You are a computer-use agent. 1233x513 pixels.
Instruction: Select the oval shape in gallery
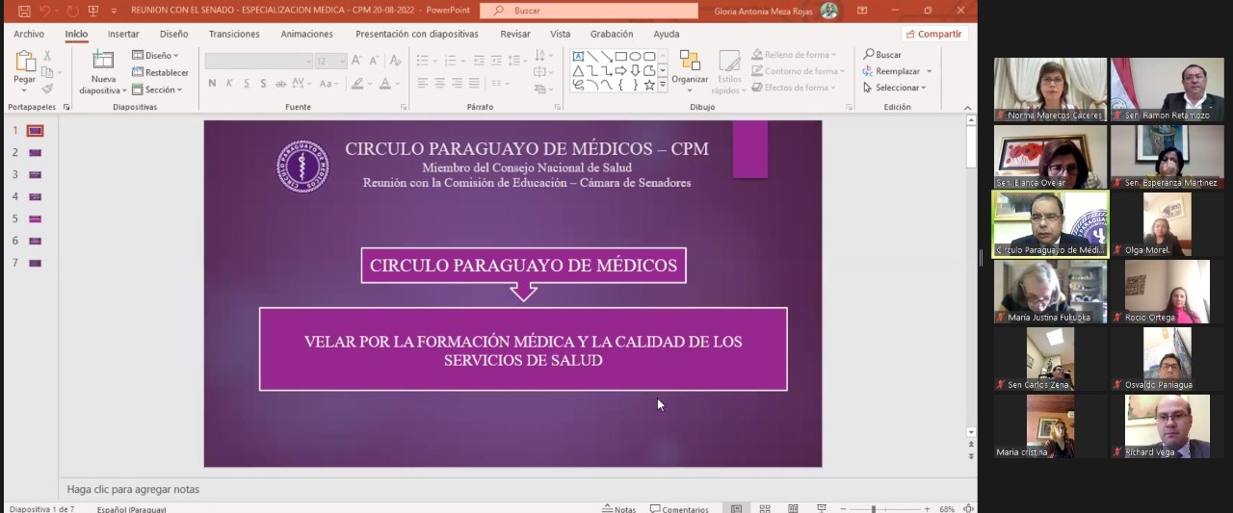point(636,56)
